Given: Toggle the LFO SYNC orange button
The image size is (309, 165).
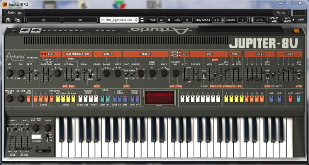Looking at the screenshot, I should click(x=29, y=99).
